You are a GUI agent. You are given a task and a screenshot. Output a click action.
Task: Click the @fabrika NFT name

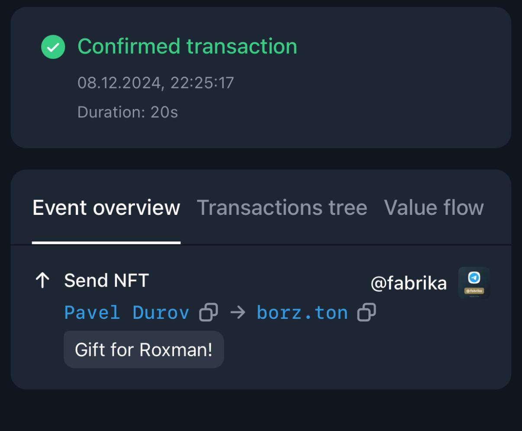coord(409,283)
